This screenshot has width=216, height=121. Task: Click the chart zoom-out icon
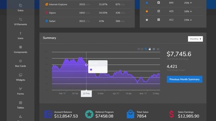[x=142, y=49]
